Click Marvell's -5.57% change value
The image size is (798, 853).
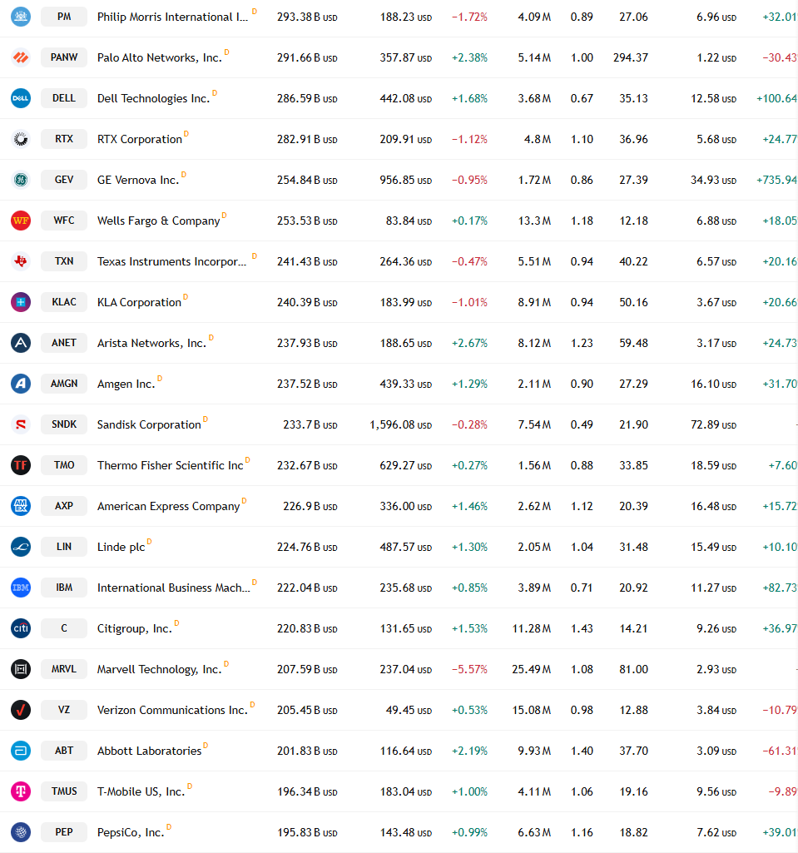tap(469, 670)
